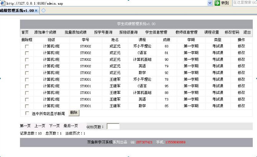
Task: Open the 首页 menu item
Action: pos(25,32)
